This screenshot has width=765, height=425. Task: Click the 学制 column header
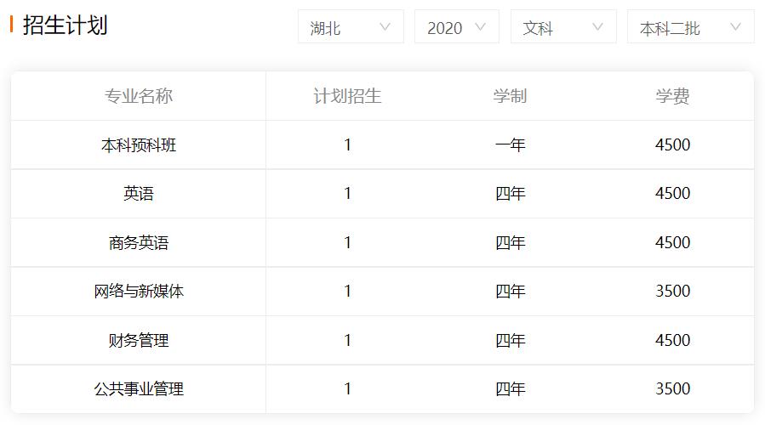coord(510,96)
